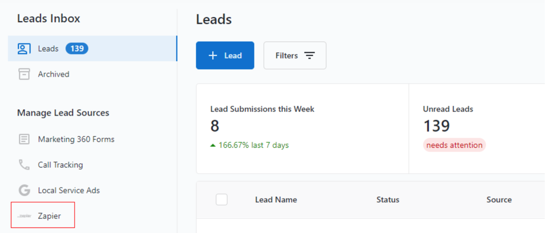Click the needs attention red tag
Image resolution: width=546 pixels, height=233 pixels.
pyautogui.click(x=454, y=145)
